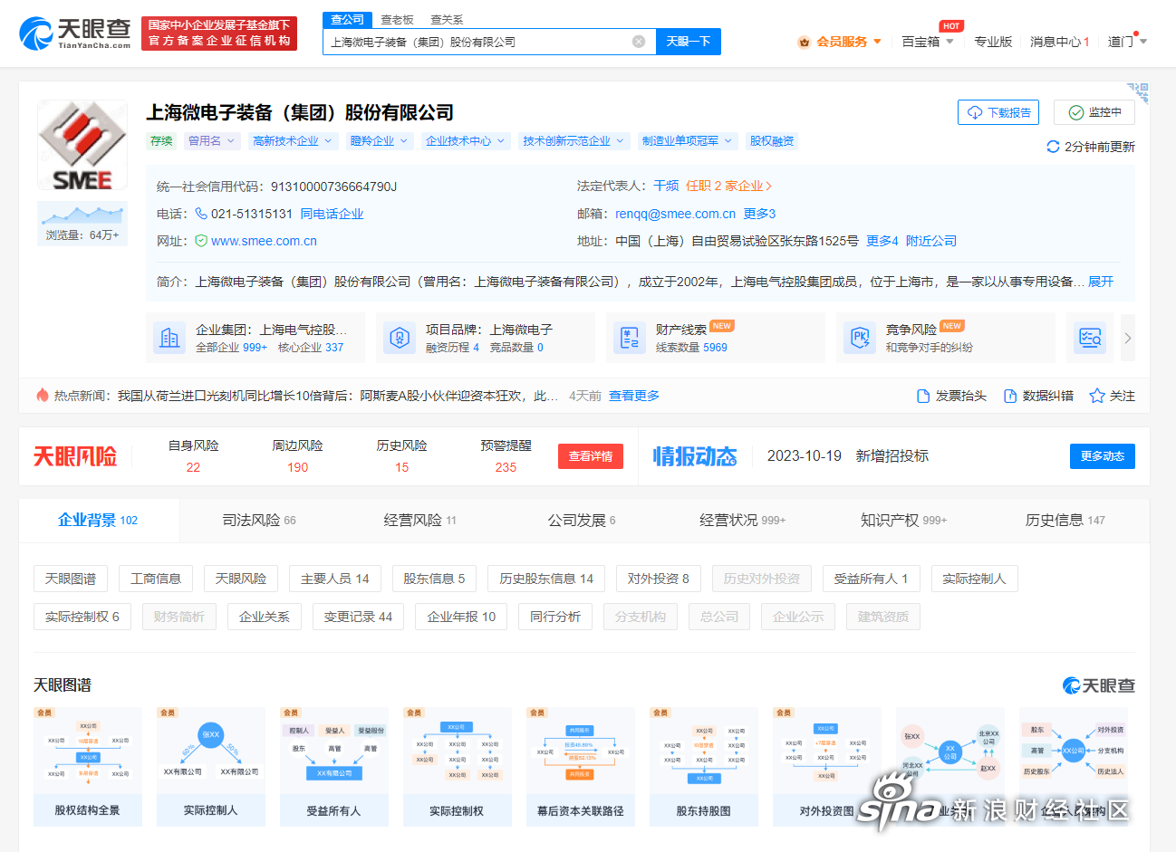Click the 数据纠错 correction icon

1010,396
